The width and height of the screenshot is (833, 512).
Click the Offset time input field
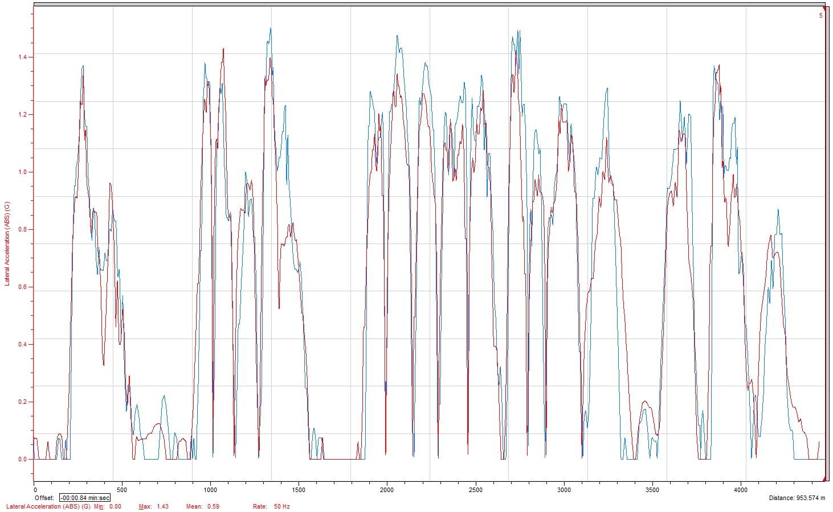click(85, 498)
